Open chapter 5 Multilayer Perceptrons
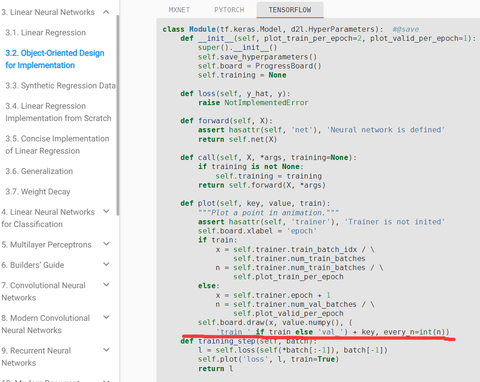Image resolution: width=480 pixels, height=382 pixels. coord(47,245)
